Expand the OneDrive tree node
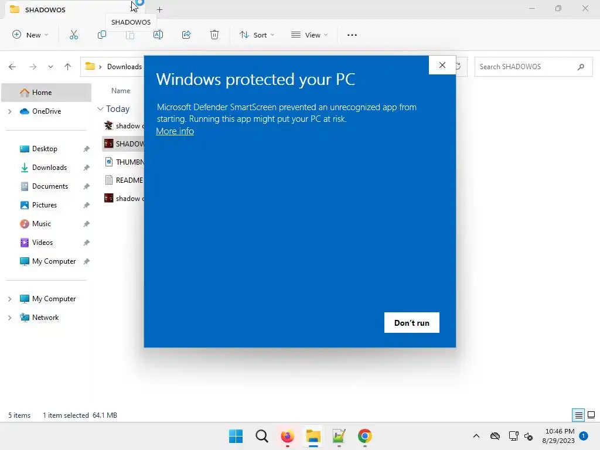 (9, 111)
